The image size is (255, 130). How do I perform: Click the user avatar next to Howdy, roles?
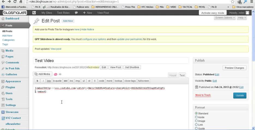(x=247, y=13)
